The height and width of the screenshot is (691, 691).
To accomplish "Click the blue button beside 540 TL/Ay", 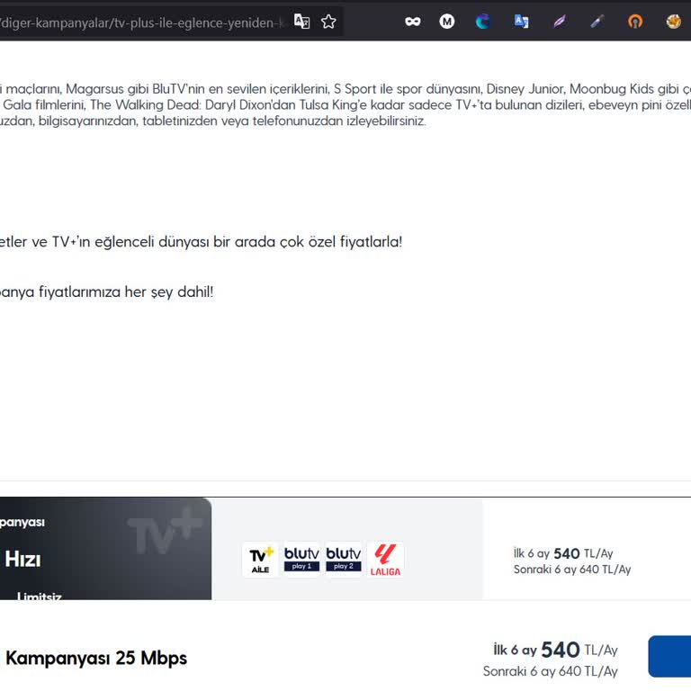I will (x=669, y=657).
